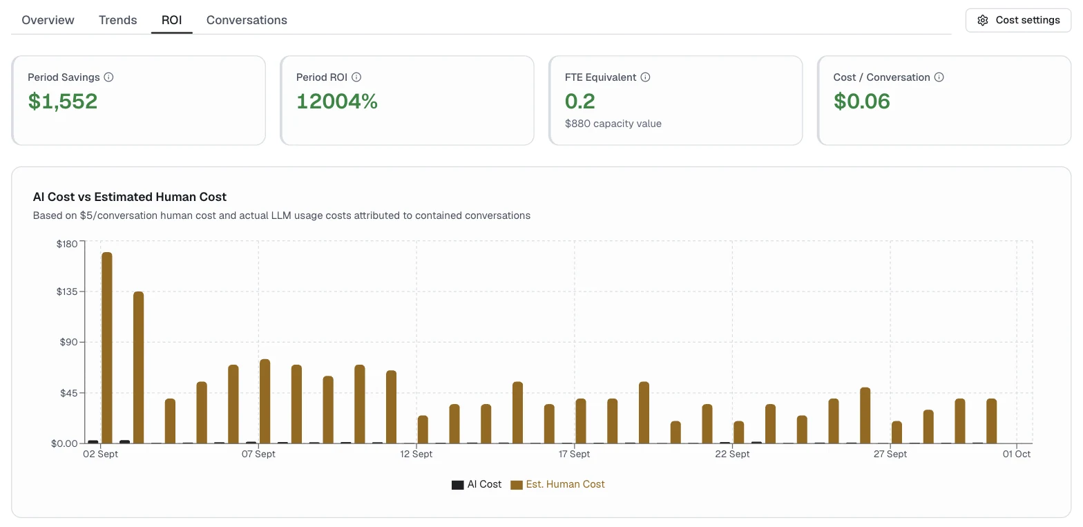The image size is (1083, 527).
Task: Open Cost settings
Action: pos(1018,20)
